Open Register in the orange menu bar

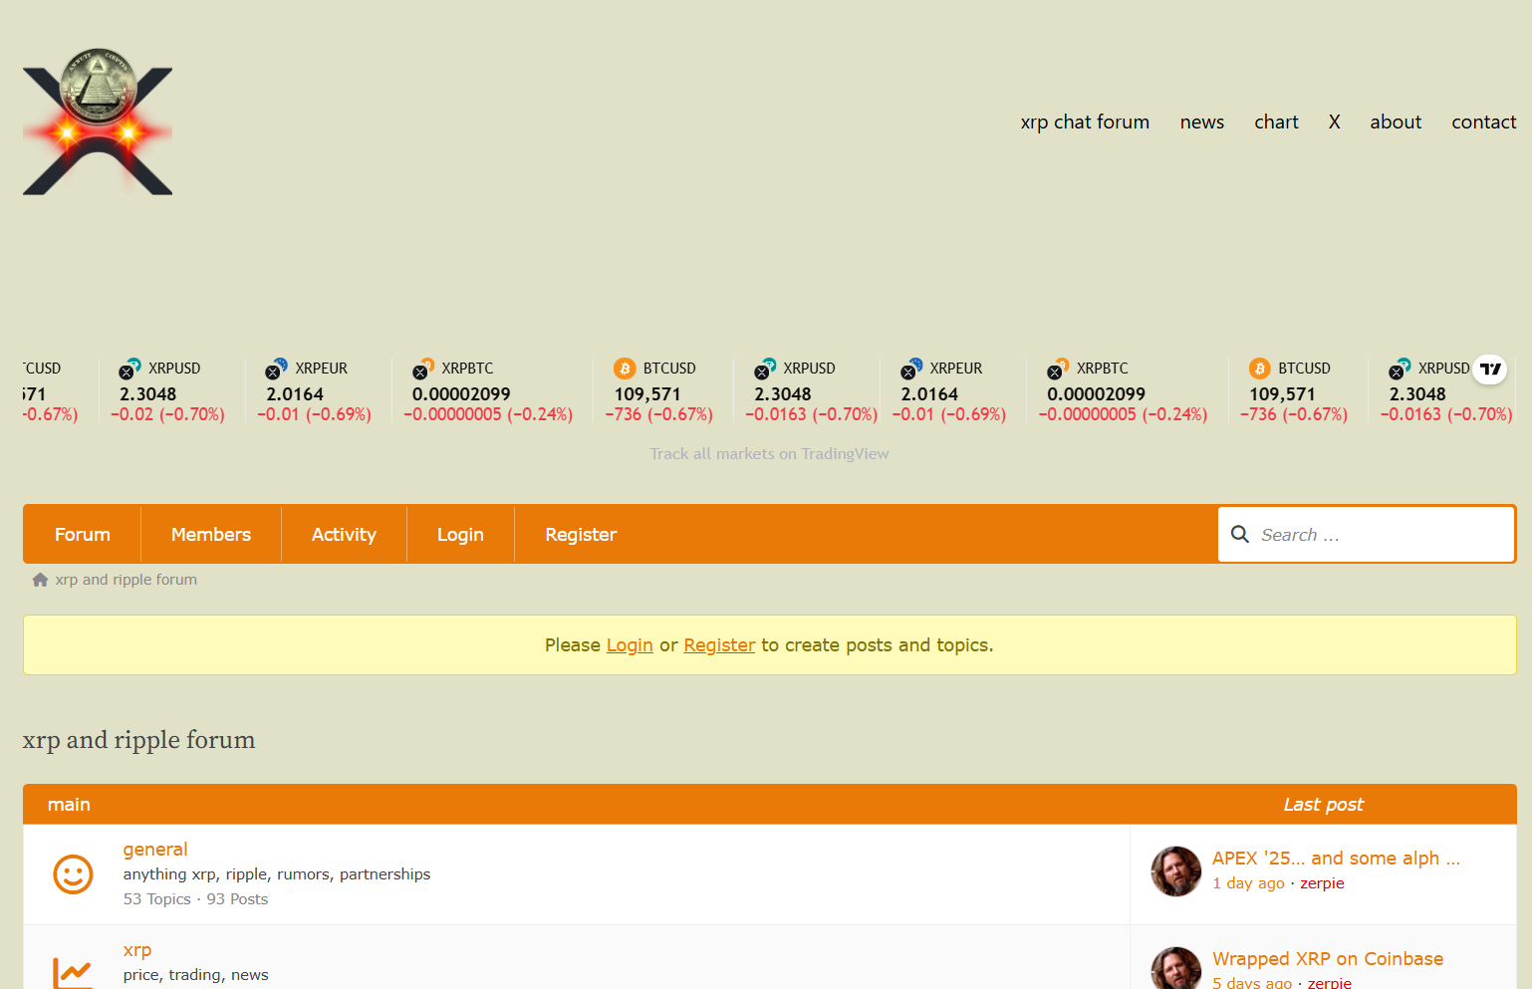click(581, 535)
